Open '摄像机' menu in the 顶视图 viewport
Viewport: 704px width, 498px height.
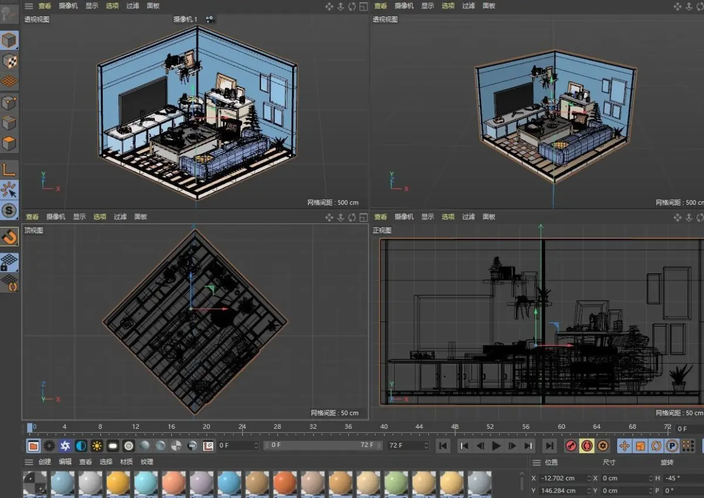point(56,216)
